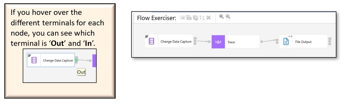This screenshot has height=103, width=342.
Task: Select the Trace node label
Action: 231,42
